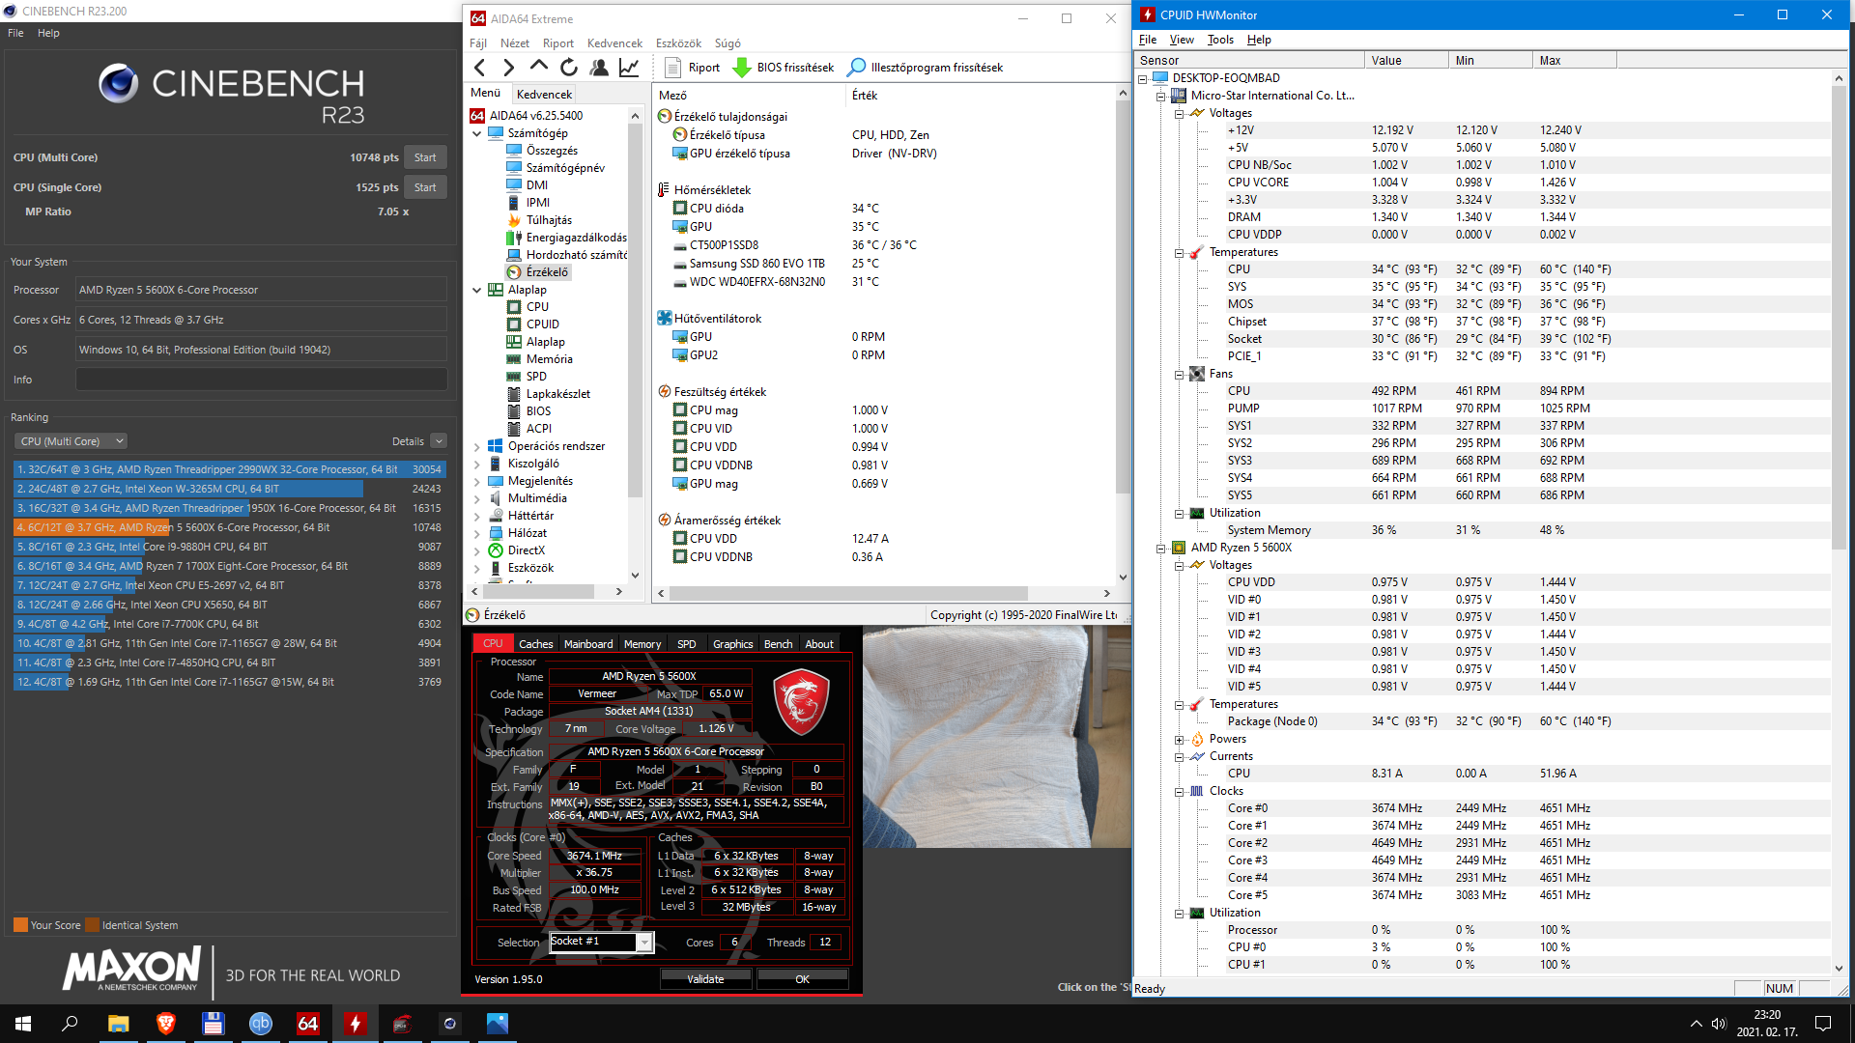Start CPU Single Core benchmark
This screenshot has height=1043, width=1855.
pyautogui.click(x=425, y=187)
